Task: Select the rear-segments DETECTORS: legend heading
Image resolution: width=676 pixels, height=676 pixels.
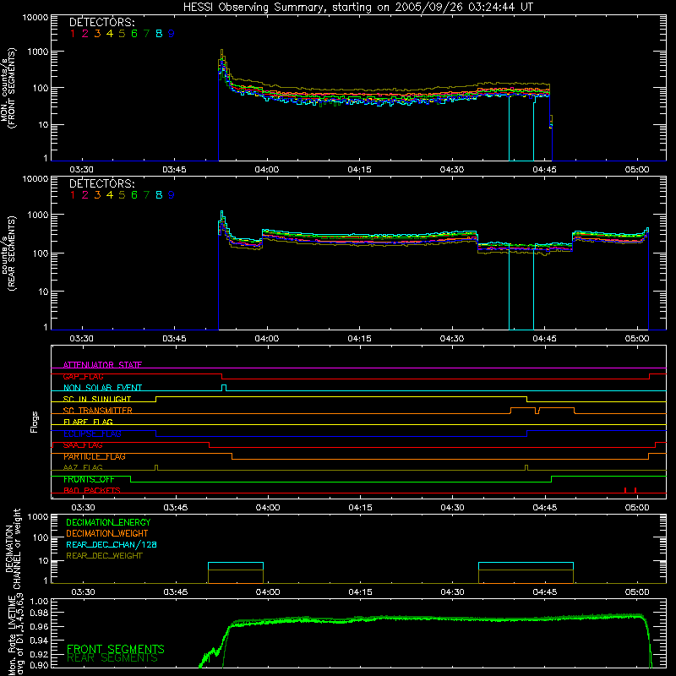Action: click(101, 183)
